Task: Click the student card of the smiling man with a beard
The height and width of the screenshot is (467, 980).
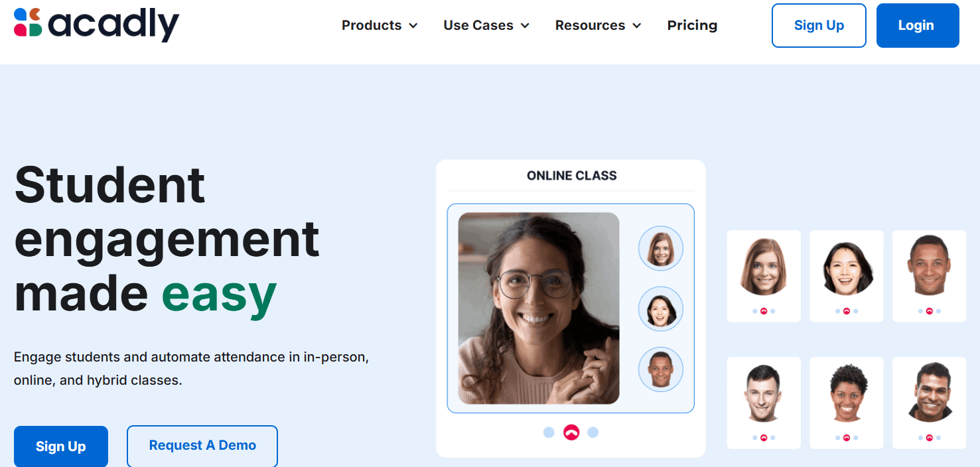Action: [x=929, y=403]
